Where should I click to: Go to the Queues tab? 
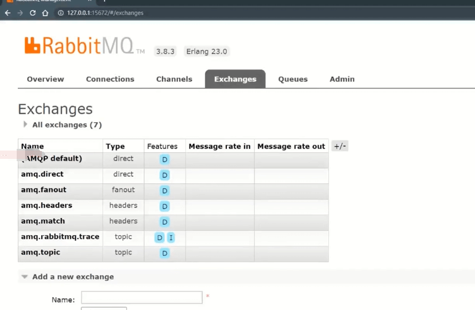(293, 79)
